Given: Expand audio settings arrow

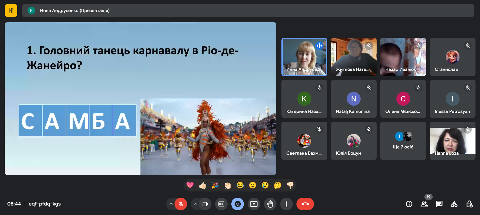Looking at the screenshot, I should tap(171, 204).
